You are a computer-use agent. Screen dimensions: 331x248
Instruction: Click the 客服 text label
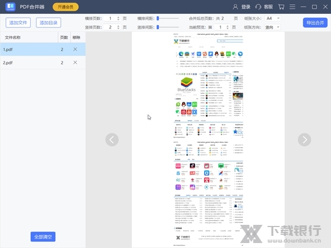268,7
